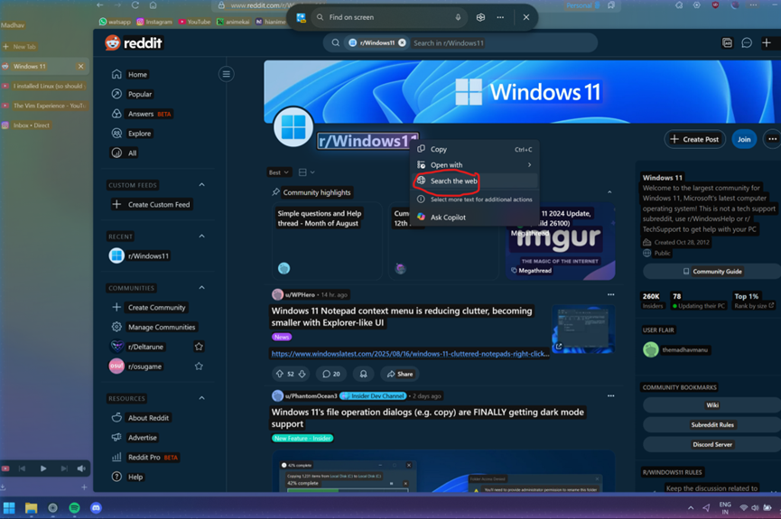The image size is (781, 519).
Task: Collapse the Communities section
Action: tap(201, 288)
